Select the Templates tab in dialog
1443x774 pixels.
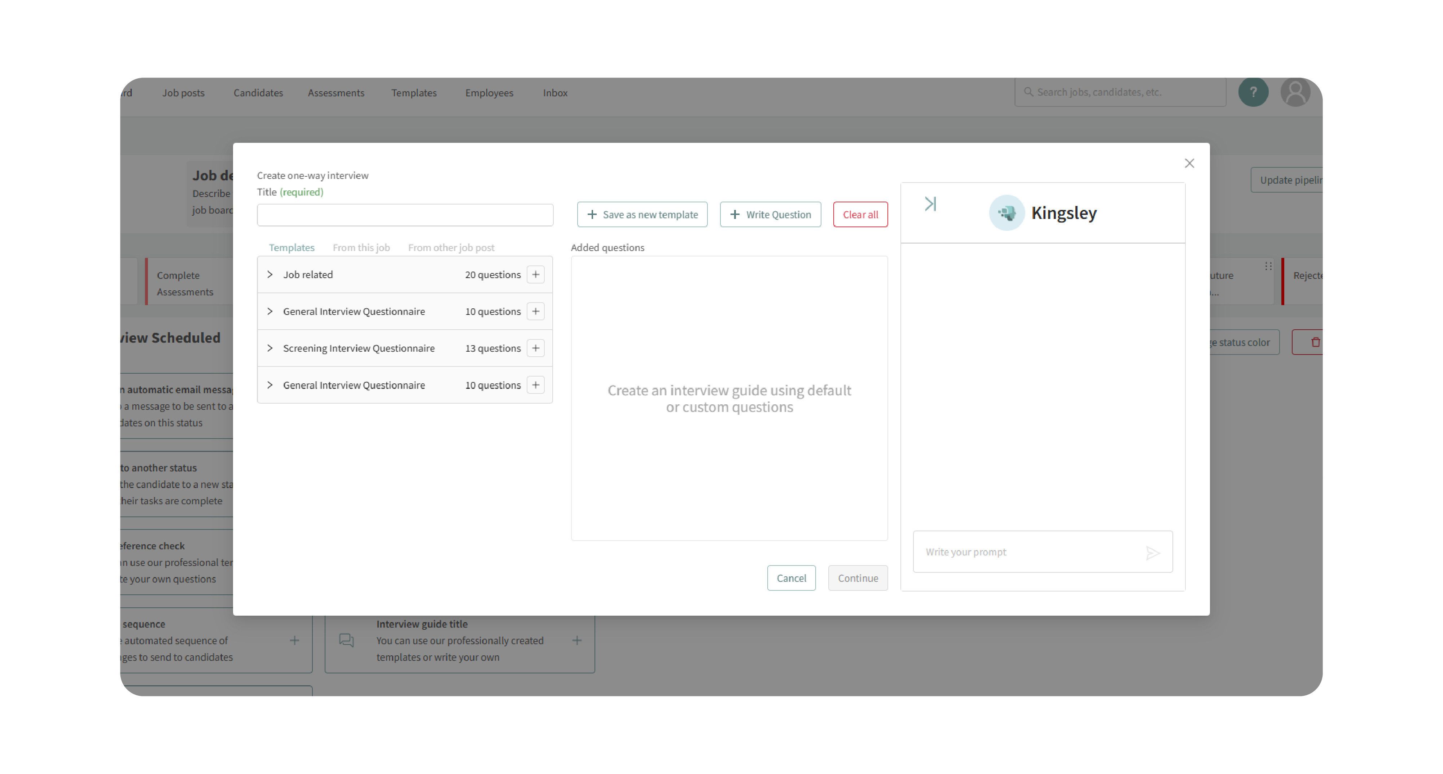click(x=291, y=247)
